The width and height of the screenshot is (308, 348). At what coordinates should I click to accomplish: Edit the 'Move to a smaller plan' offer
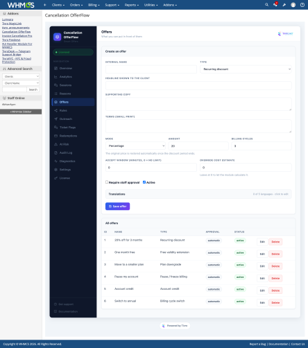[x=262, y=266]
